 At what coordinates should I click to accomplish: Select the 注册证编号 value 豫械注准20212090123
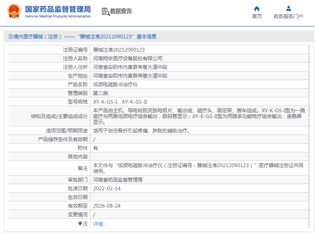[119, 50]
